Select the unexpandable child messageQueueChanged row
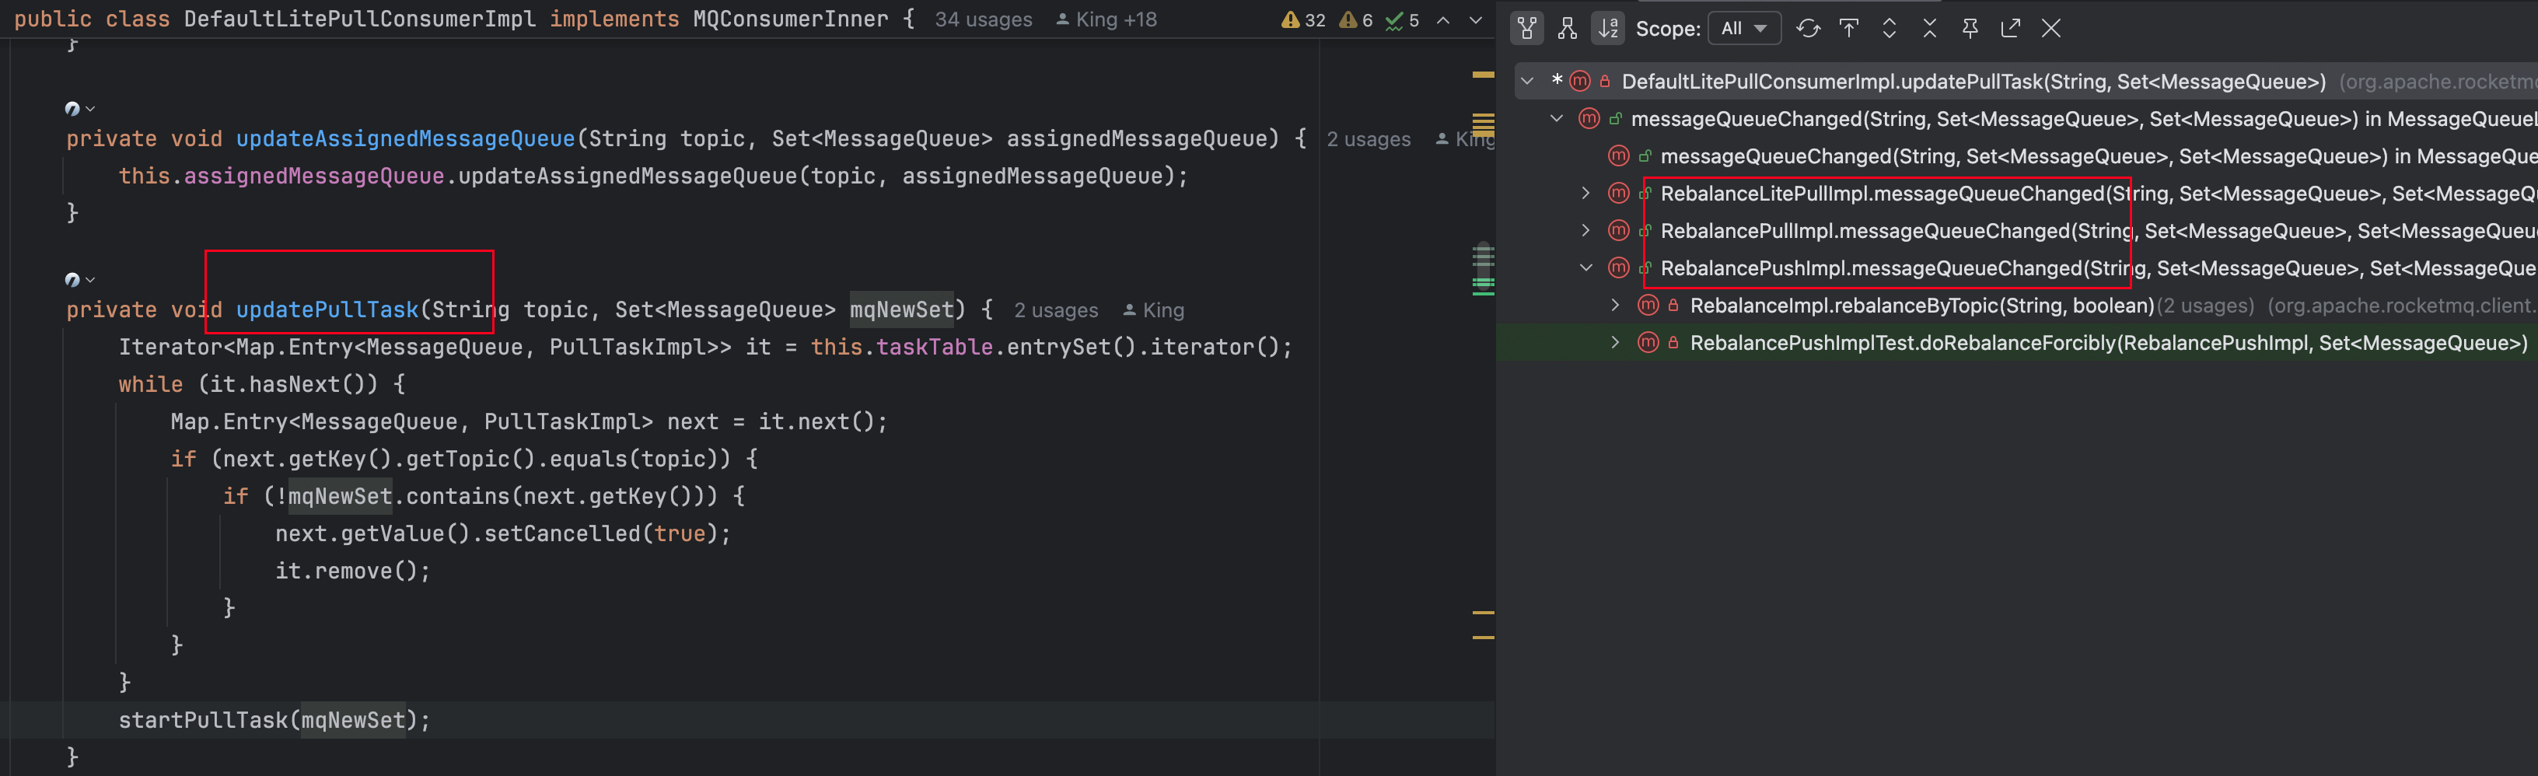The width and height of the screenshot is (2538, 776). 2017,156
